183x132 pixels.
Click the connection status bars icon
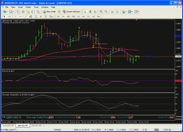(156, 130)
